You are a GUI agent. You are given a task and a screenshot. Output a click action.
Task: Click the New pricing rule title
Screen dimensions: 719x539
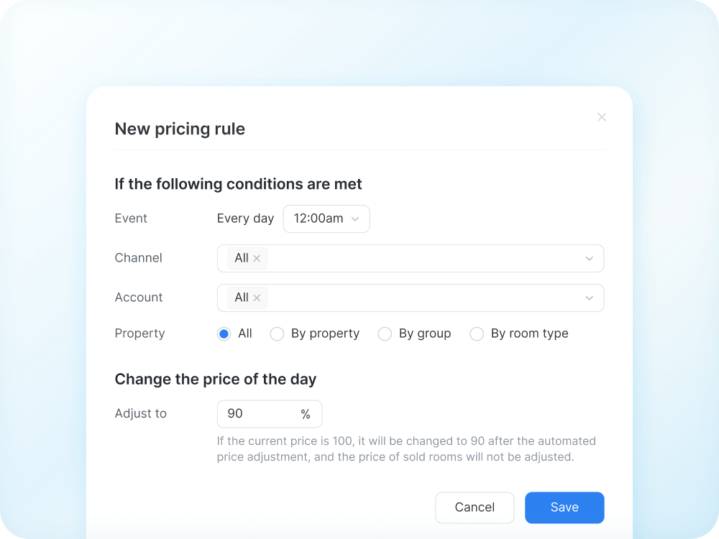pos(180,129)
